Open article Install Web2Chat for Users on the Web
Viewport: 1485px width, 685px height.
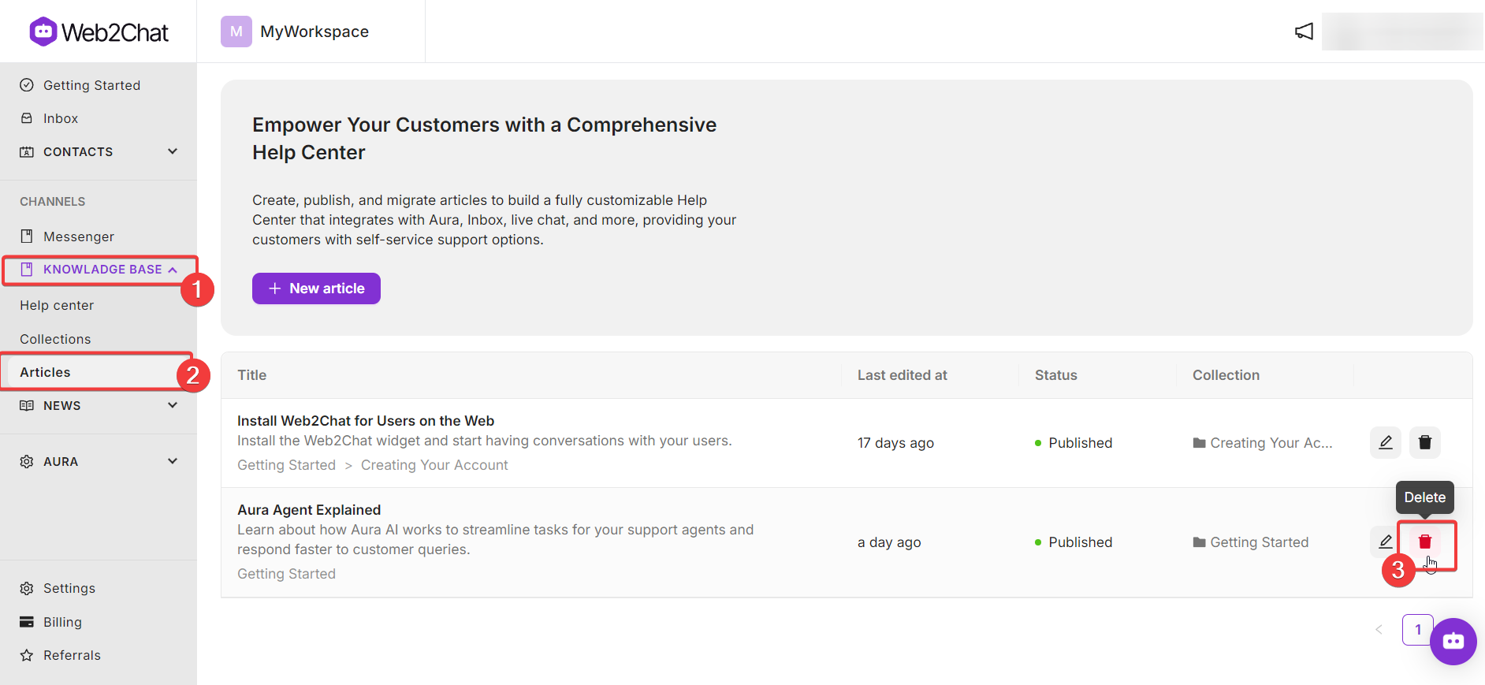(x=366, y=421)
